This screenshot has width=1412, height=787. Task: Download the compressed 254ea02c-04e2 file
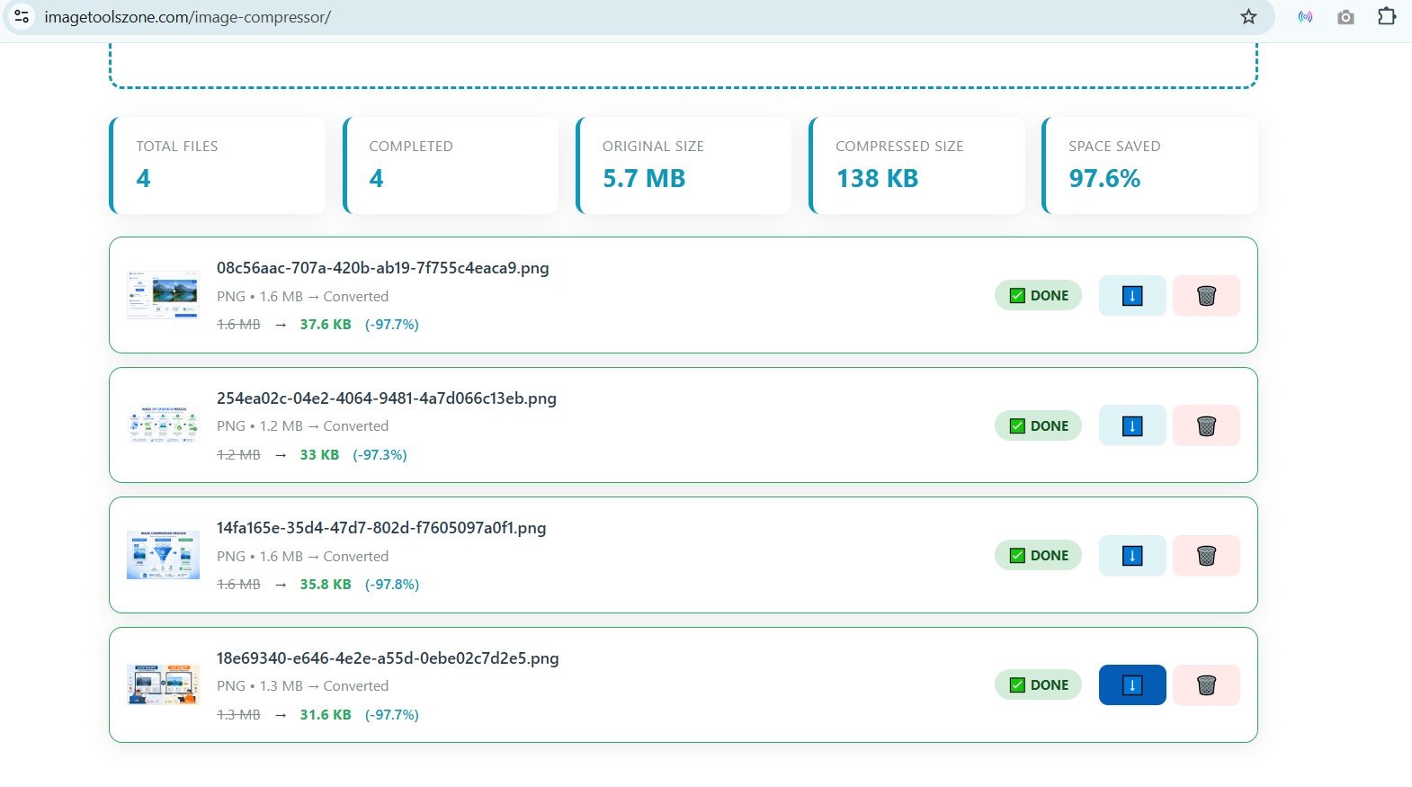[x=1132, y=425]
